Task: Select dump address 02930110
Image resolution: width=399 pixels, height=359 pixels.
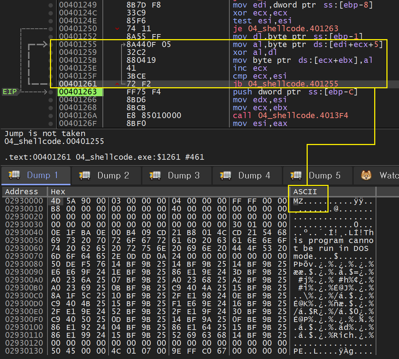Action: click(24, 335)
